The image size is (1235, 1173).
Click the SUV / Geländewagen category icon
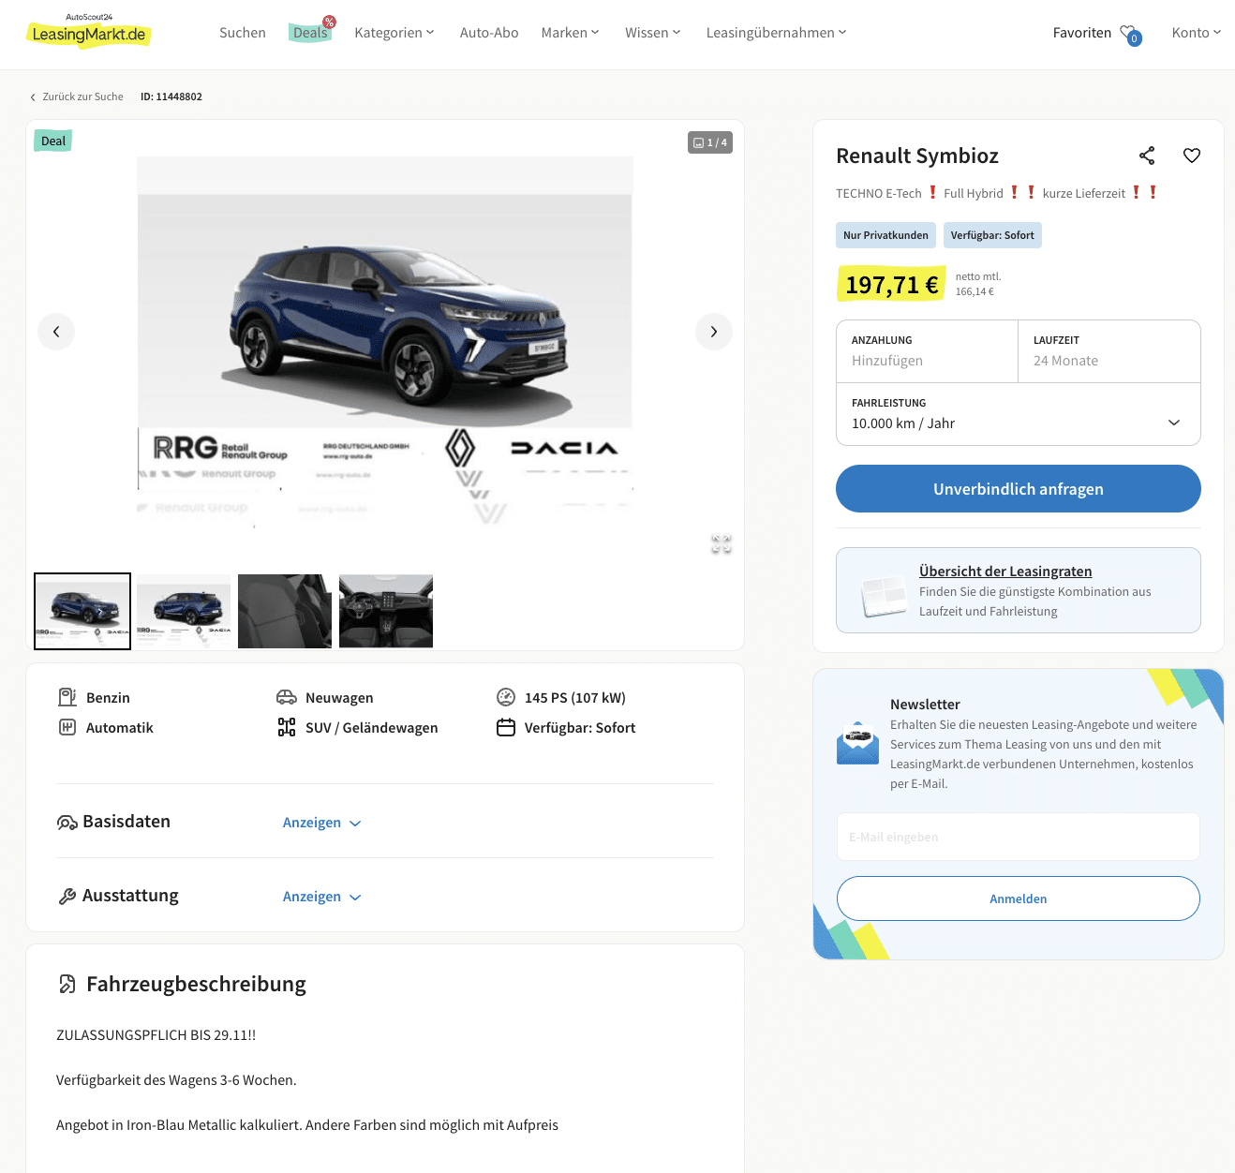287,727
